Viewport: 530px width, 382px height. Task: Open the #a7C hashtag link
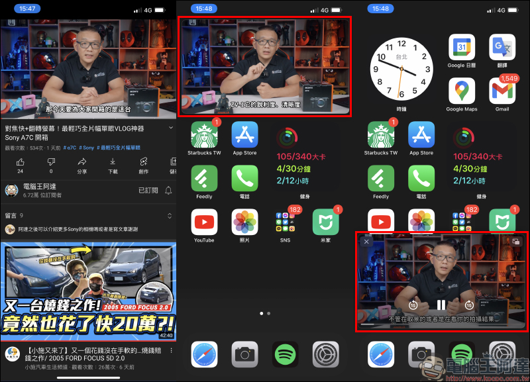point(70,148)
